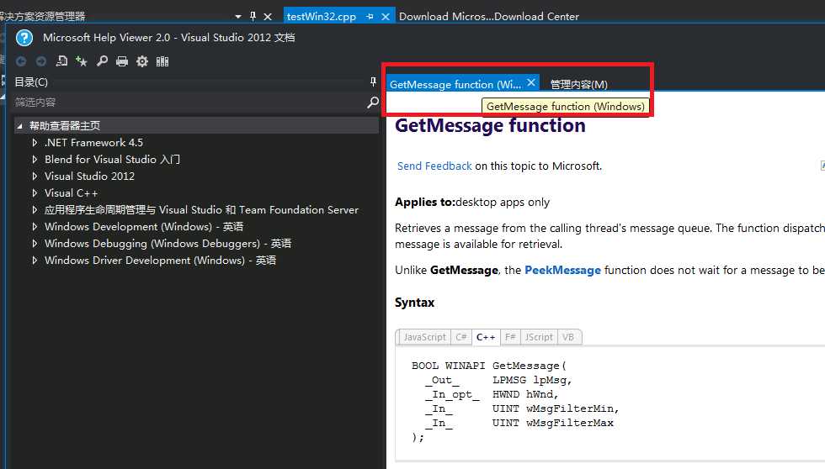The width and height of the screenshot is (825, 469).
Task: Select the C++ syntax tab
Action: (486, 337)
